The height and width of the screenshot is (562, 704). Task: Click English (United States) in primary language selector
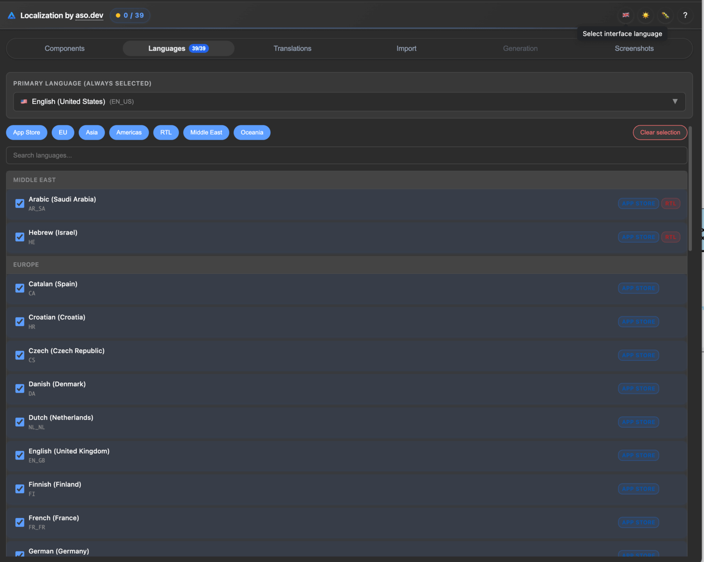point(68,102)
